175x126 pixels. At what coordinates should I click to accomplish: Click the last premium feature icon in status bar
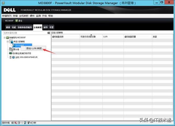(35, 123)
